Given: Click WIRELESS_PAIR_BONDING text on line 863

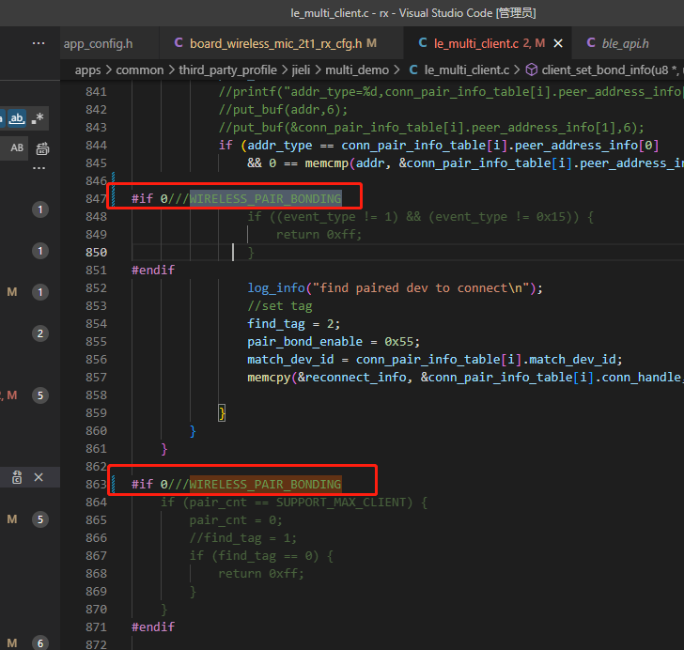Looking at the screenshot, I should click(265, 485).
